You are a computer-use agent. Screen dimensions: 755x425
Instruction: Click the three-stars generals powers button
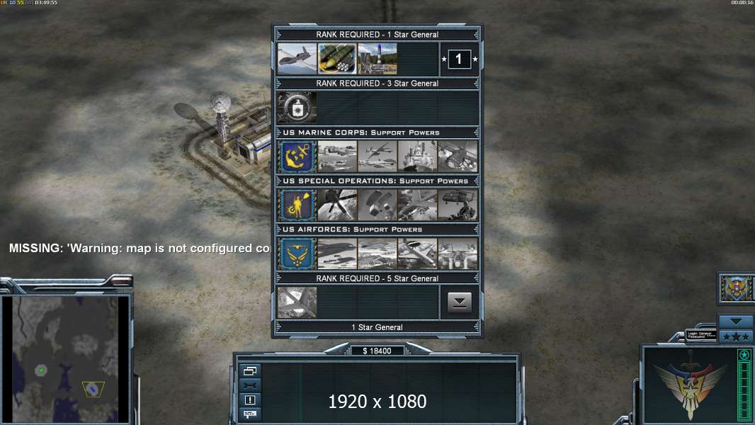click(x=736, y=337)
